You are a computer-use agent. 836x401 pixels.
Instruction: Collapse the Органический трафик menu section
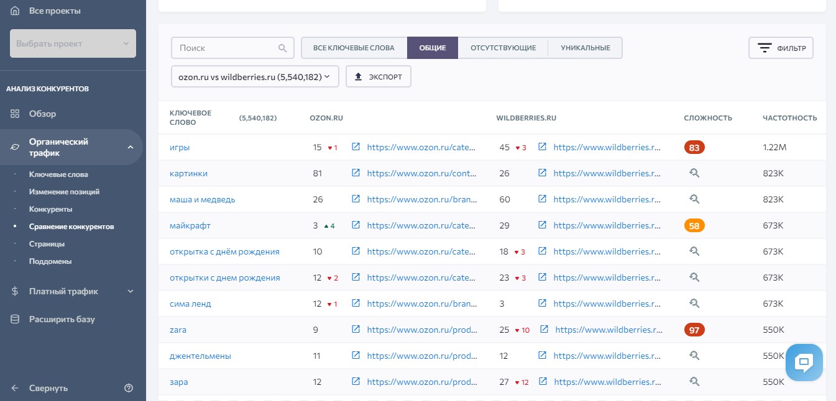click(131, 147)
